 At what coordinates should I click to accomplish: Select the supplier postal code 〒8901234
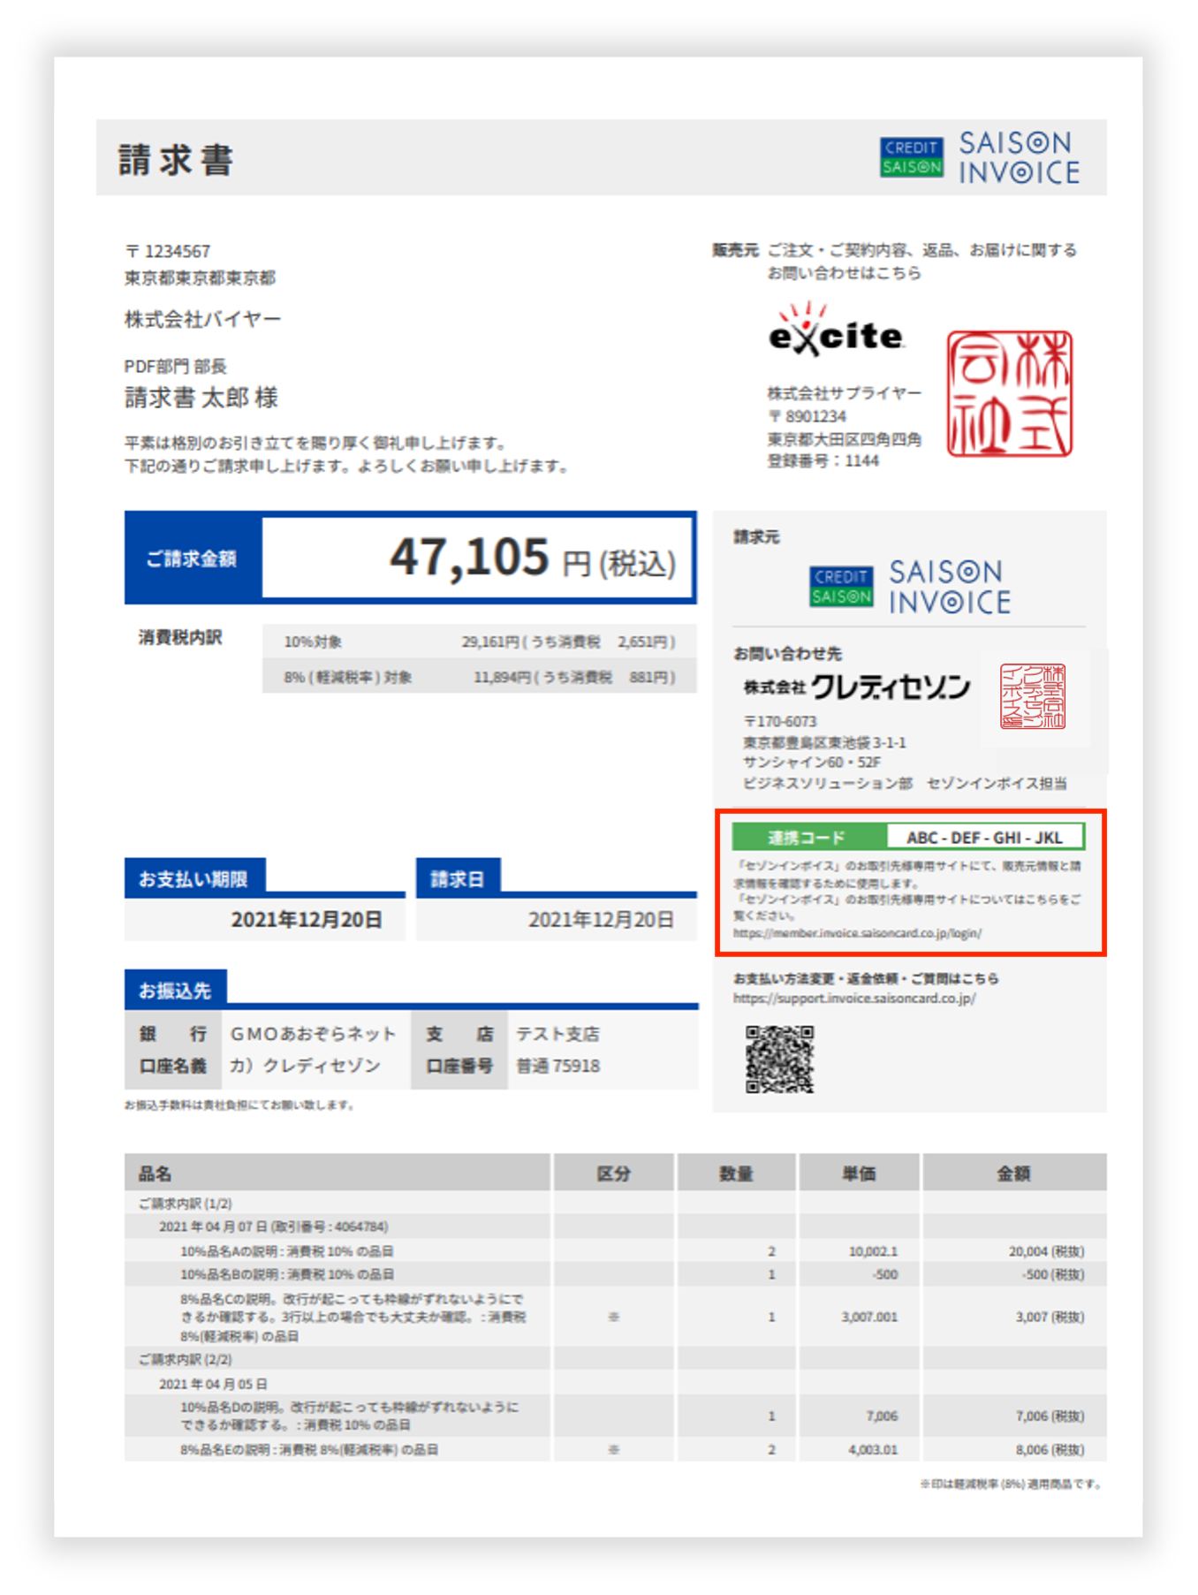coord(807,416)
